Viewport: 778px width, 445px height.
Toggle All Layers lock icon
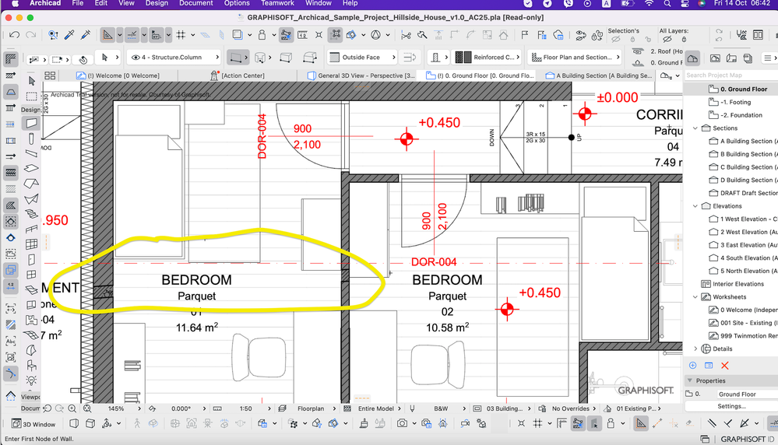(x=685, y=39)
